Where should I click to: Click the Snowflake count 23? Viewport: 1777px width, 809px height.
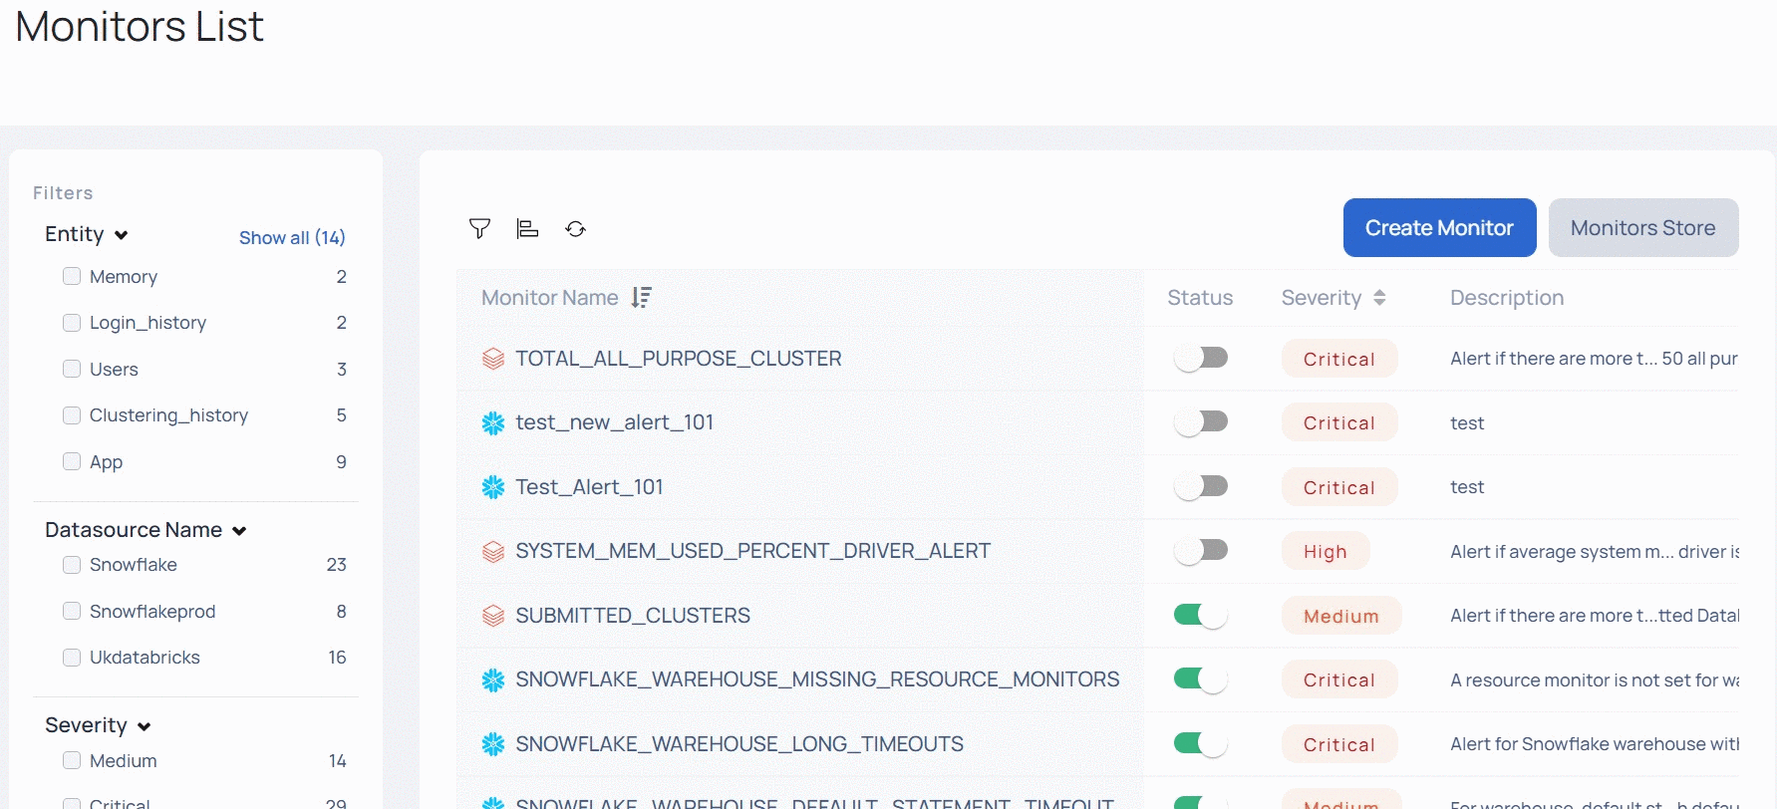click(x=337, y=565)
